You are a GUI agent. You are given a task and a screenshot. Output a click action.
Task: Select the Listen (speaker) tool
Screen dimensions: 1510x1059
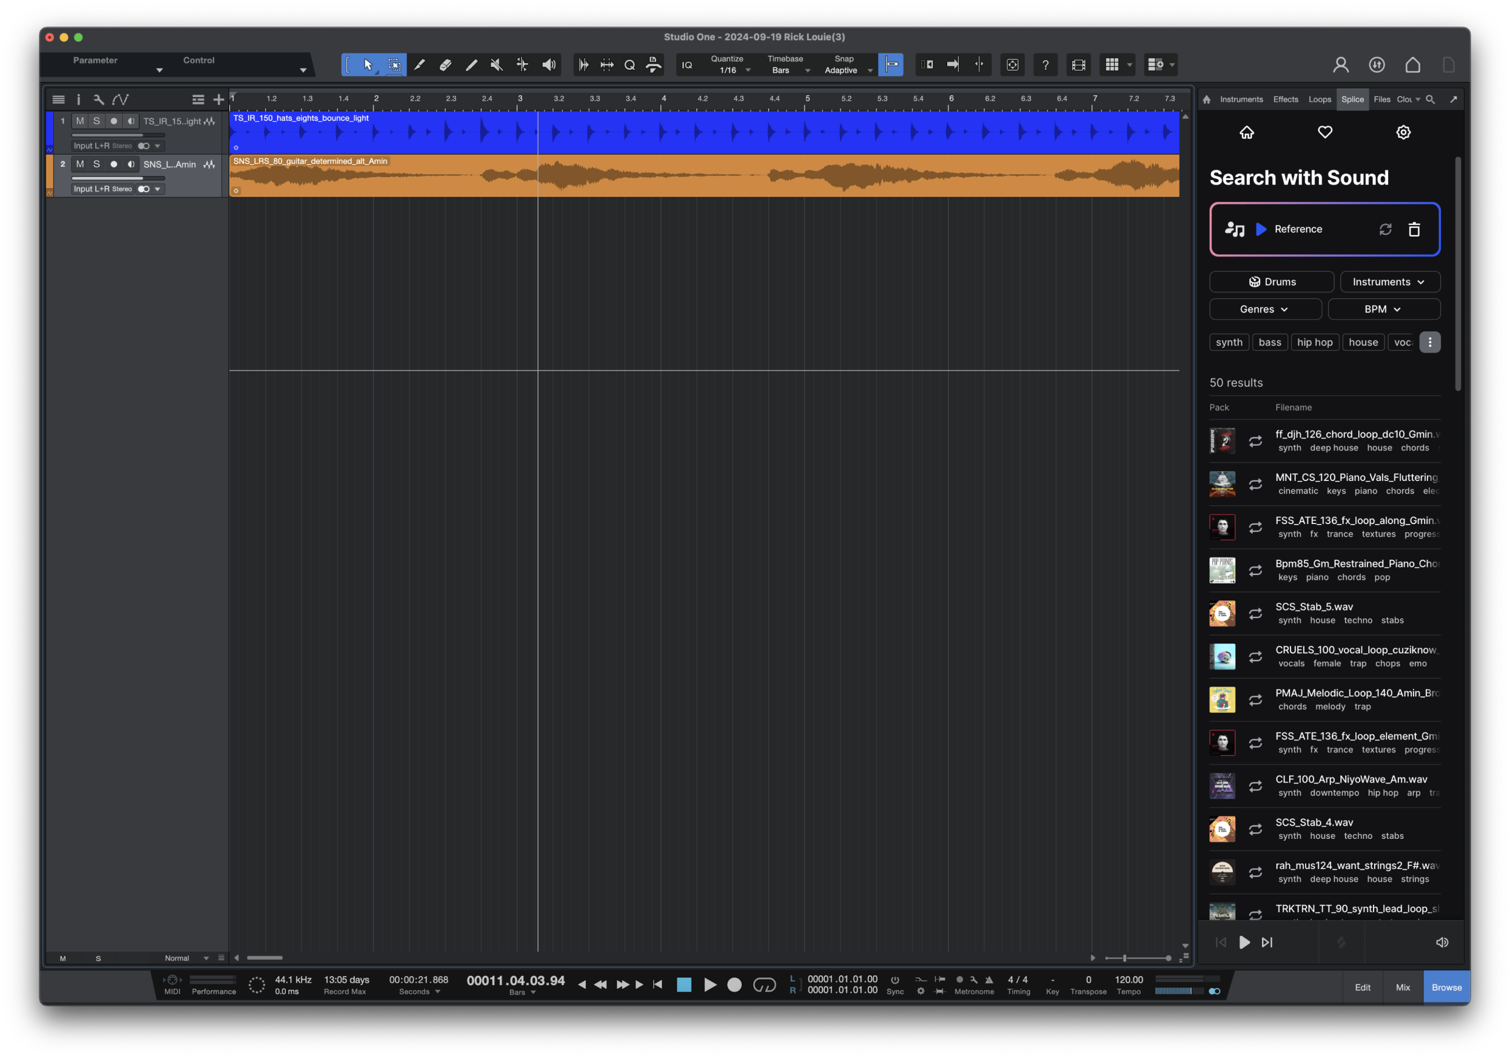[548, 64]
